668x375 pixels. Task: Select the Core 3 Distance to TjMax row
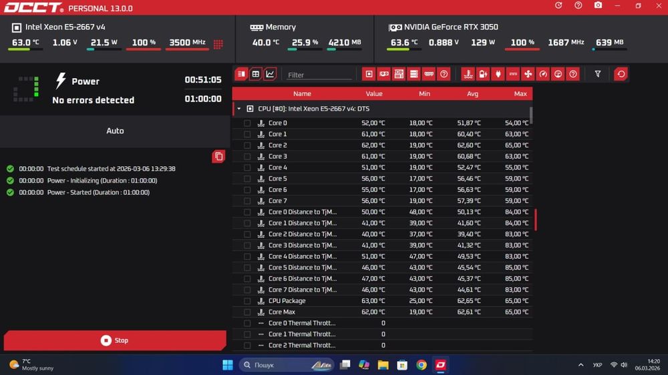coord(382,245)
